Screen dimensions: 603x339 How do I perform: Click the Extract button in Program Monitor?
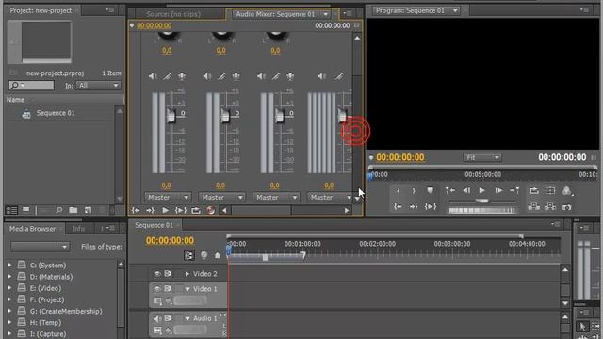point(550,207)
